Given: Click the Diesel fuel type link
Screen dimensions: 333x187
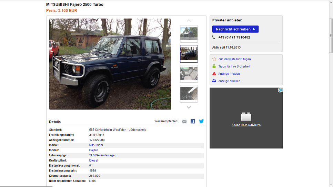Looking at the screenshot, I should point(93,160).
